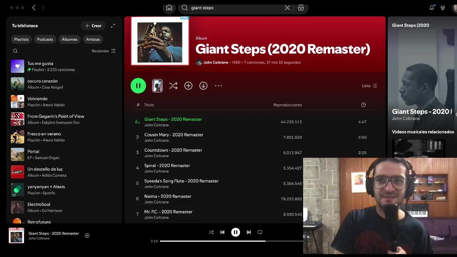Click the equalizer playing icon on track 1
Viewport: 457px width, 257px height.
137,122
